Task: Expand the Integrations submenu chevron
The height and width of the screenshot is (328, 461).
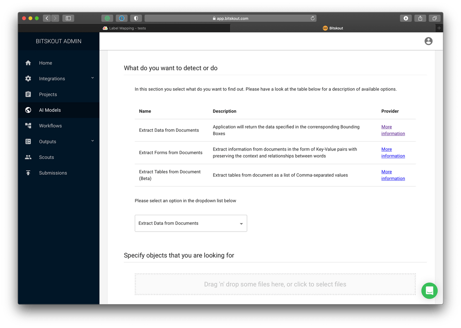Action: [x=93, y=78]
